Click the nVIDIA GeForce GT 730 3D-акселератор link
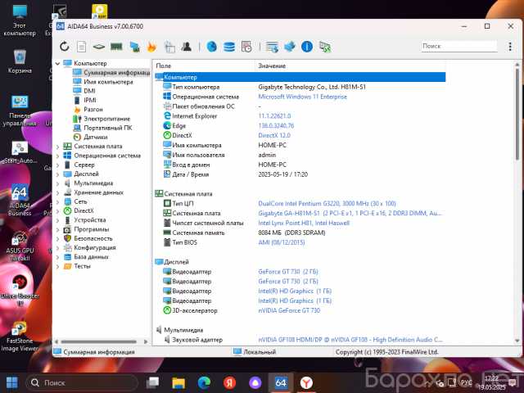 point(289,310)
